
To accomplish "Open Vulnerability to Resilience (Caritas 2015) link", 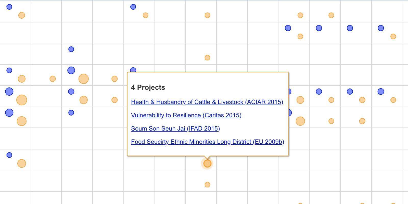I will pos(186,115).
